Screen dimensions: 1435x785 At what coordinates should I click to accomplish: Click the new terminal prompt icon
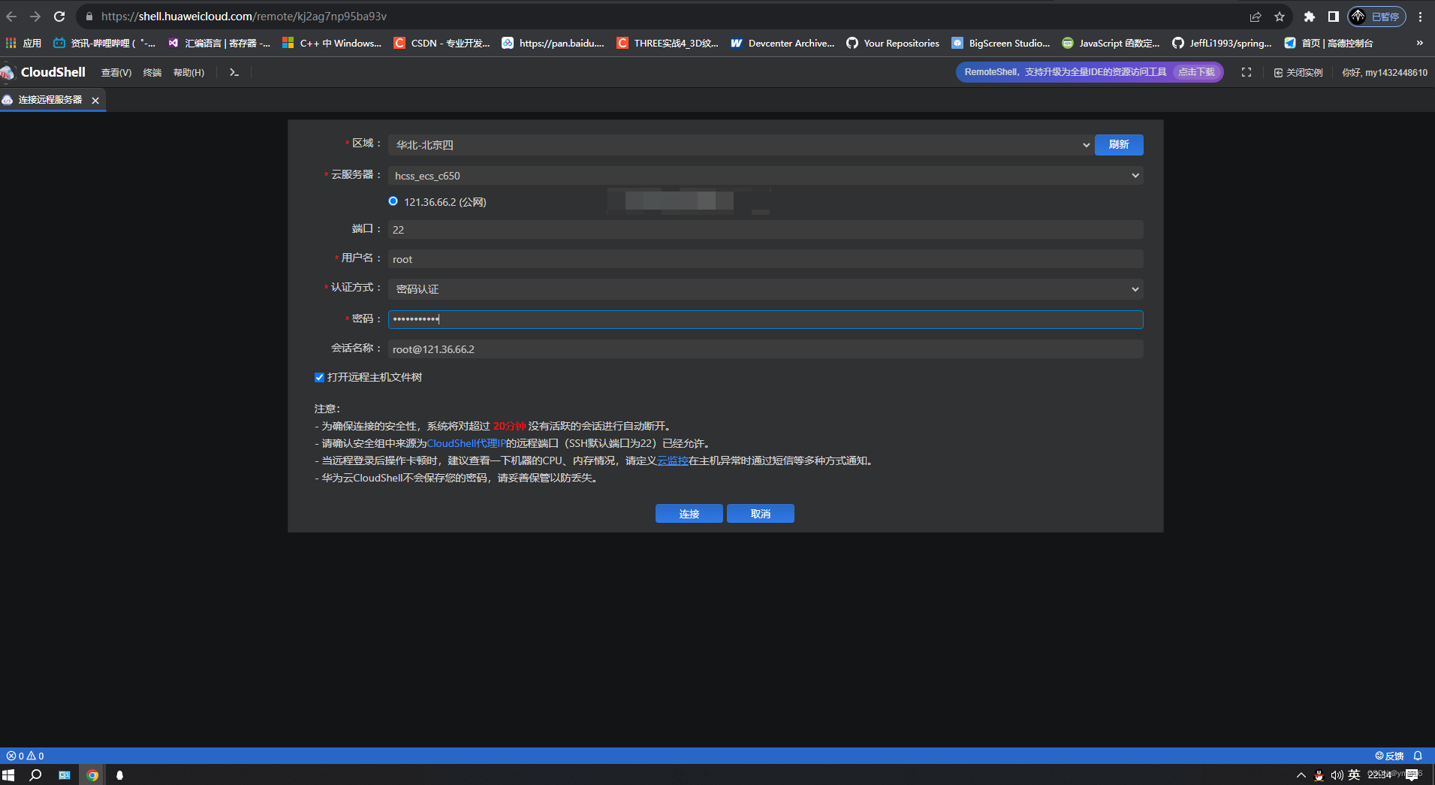tap(234, 72)
